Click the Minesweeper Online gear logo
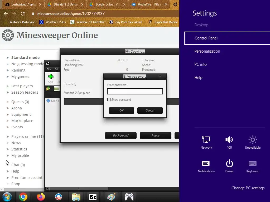The image size is (270, 202). tap(8, 35)
